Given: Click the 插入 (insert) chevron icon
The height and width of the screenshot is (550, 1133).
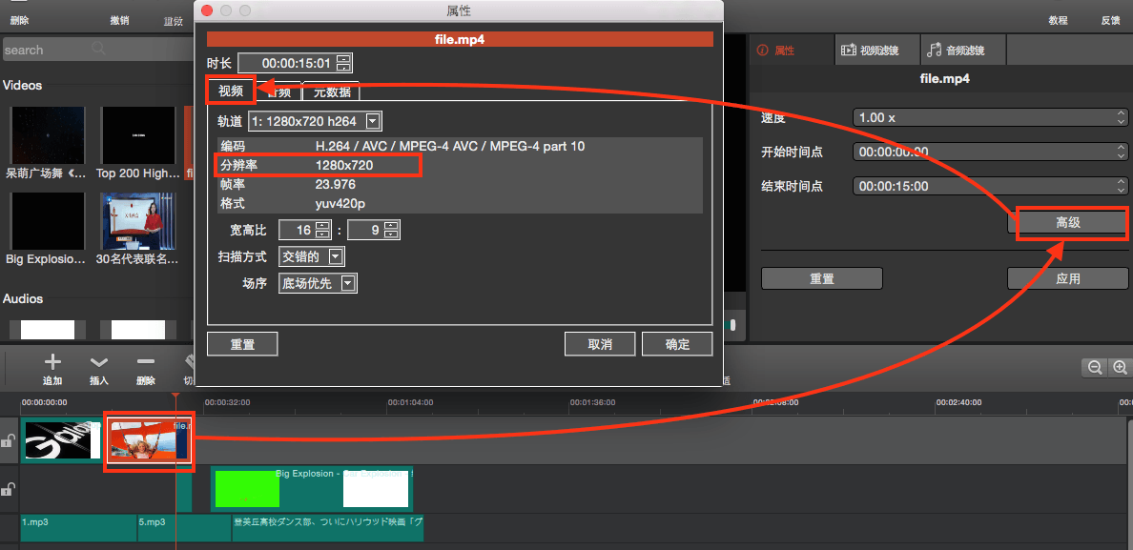Looking at the screenshot, I should click(99, 362).
